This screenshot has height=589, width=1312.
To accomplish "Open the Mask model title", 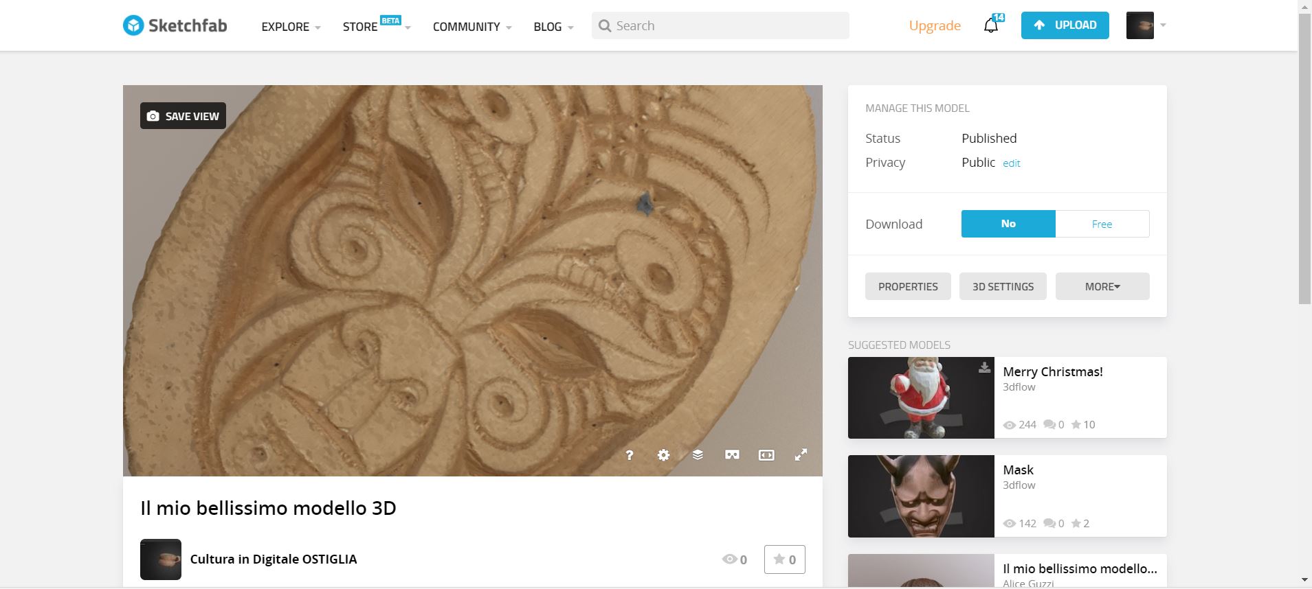I will [x=1018, y=470].
